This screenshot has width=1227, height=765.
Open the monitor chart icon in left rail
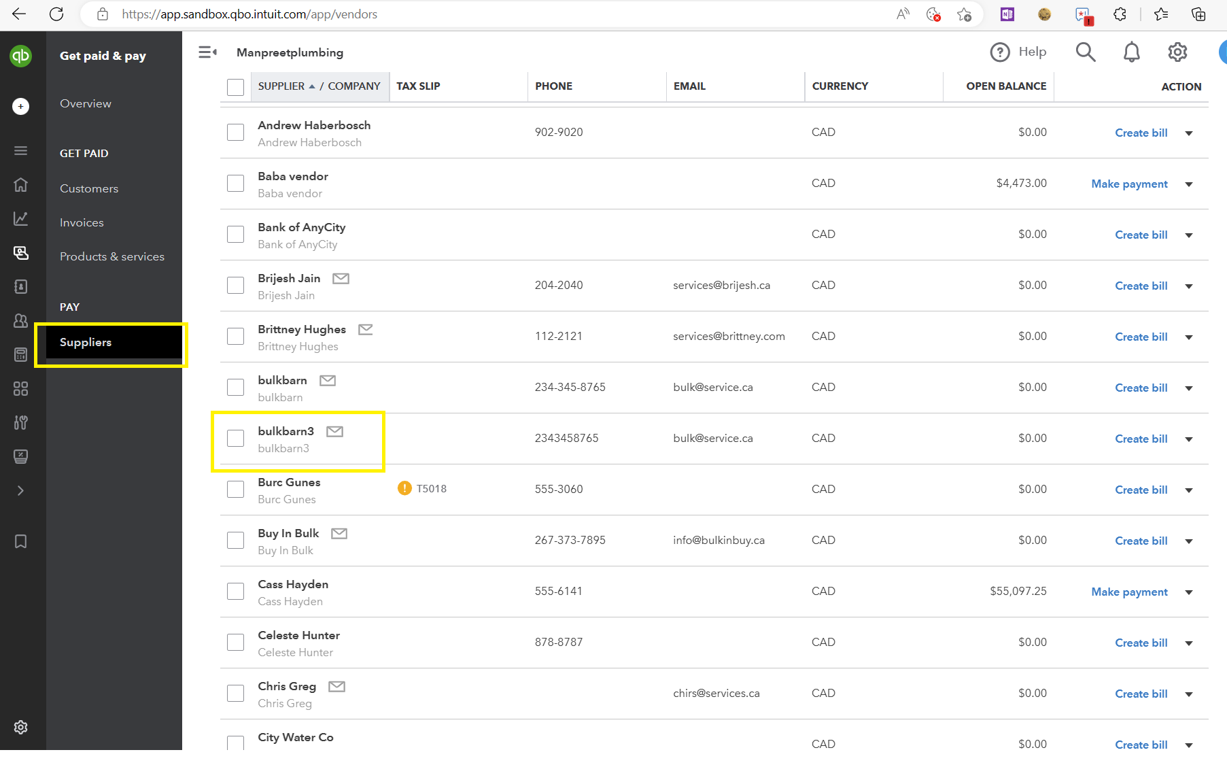tap(20, 456)
